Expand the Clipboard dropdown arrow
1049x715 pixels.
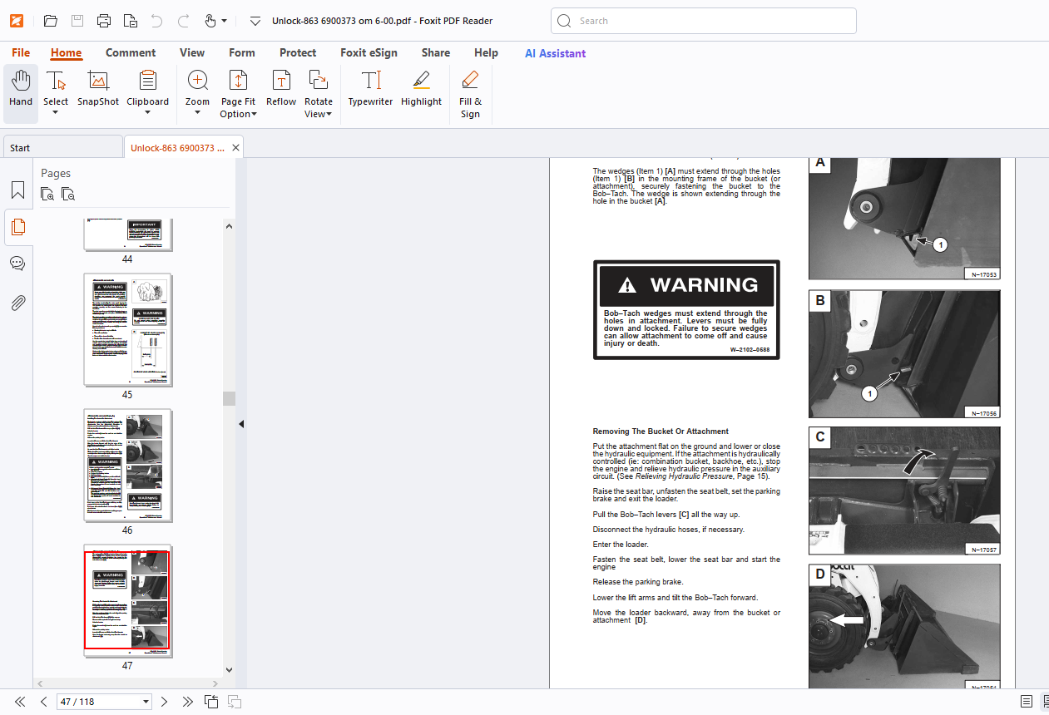147,113
